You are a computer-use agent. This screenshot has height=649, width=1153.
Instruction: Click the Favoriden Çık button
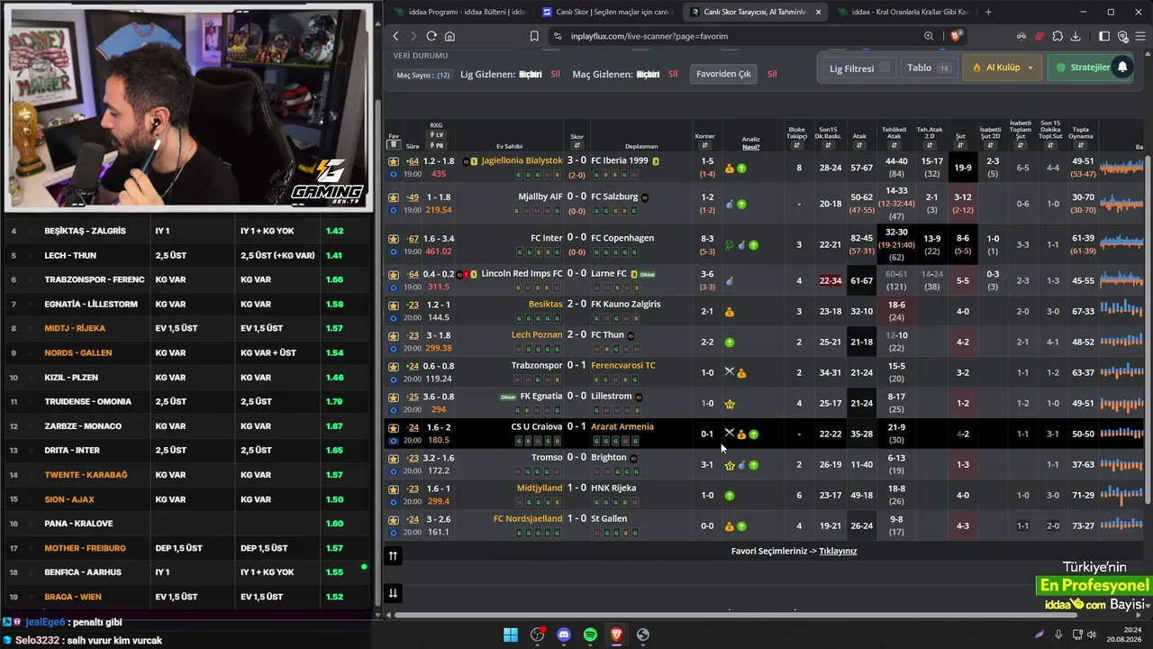[723, 74]
